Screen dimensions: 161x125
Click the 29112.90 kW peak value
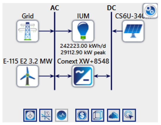[x=83, y=52]
